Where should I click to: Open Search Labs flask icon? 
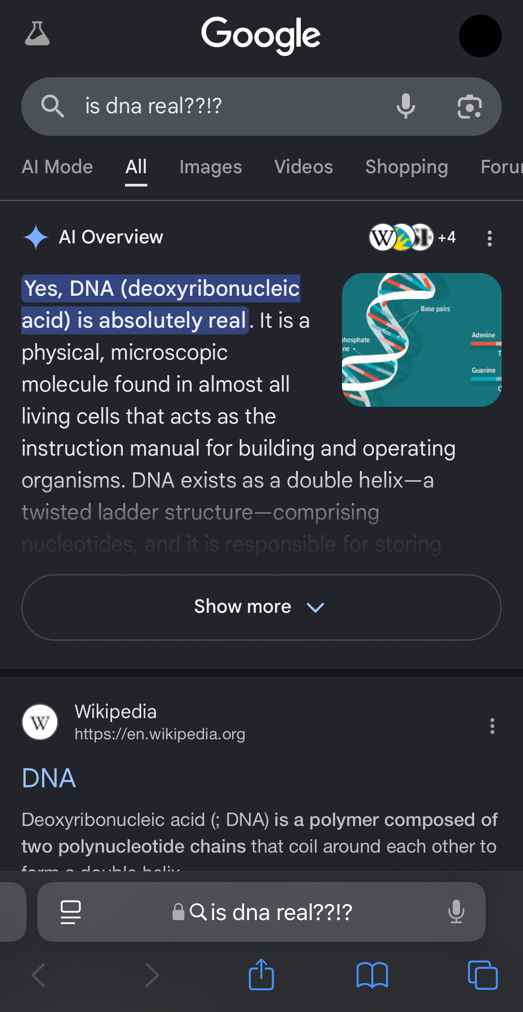point(37,34)
